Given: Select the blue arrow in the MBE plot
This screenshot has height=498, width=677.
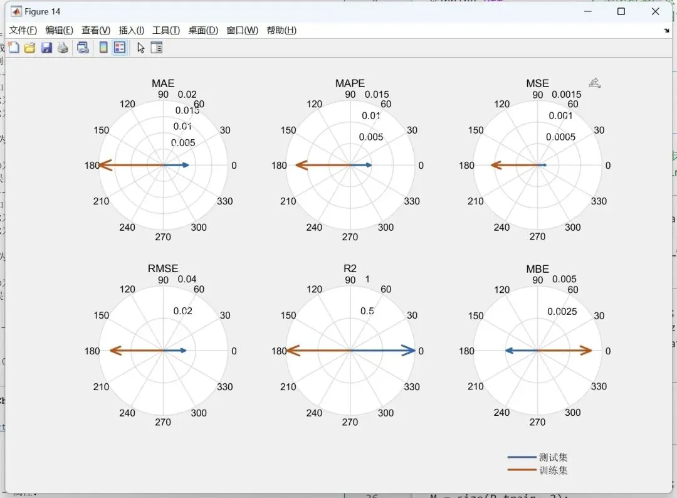Looking at the screenshot, I should (x=522, y=350).
